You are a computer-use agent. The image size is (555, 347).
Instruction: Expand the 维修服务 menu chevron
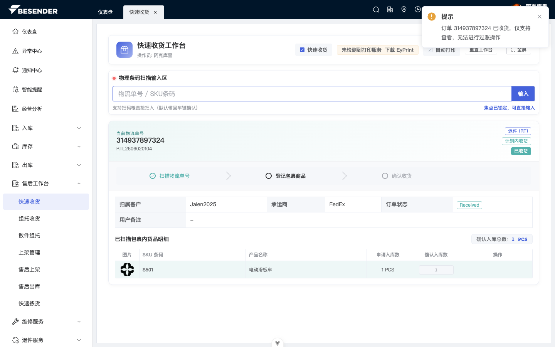coord(79,322)
